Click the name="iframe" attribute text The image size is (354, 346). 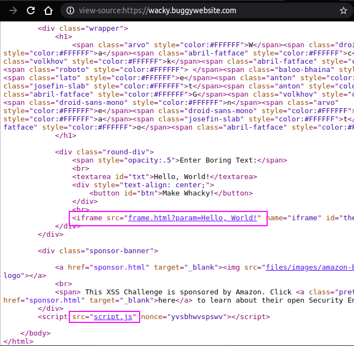coord(294,218)
